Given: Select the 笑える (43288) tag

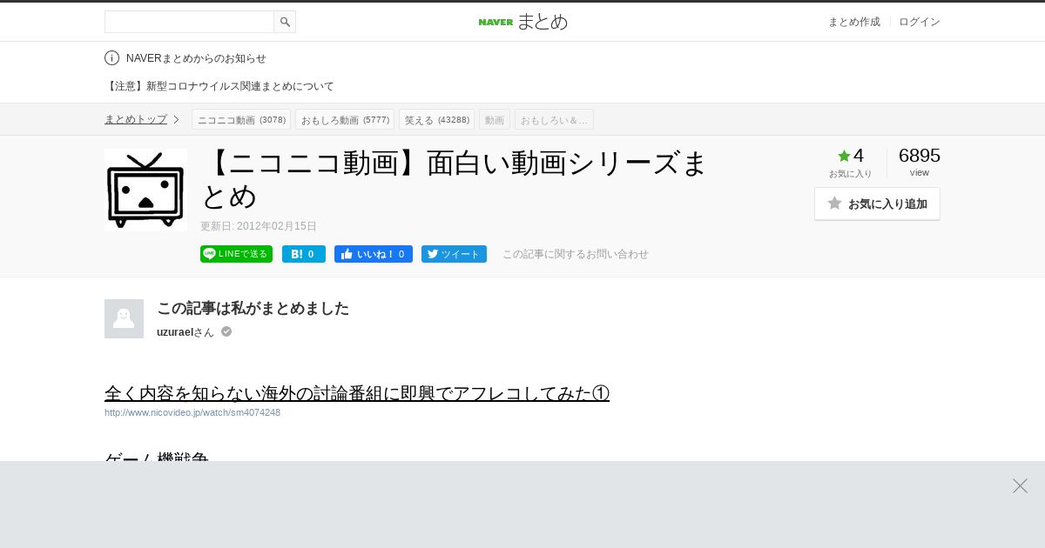Looking at the screenshot, I should pyautogui.click(x=436, y=119).
